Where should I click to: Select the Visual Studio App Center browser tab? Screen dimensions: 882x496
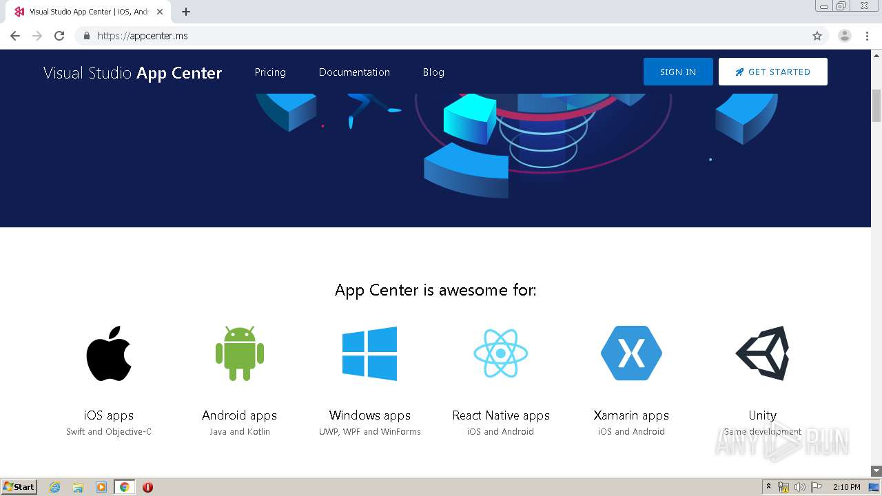(88, 12)
